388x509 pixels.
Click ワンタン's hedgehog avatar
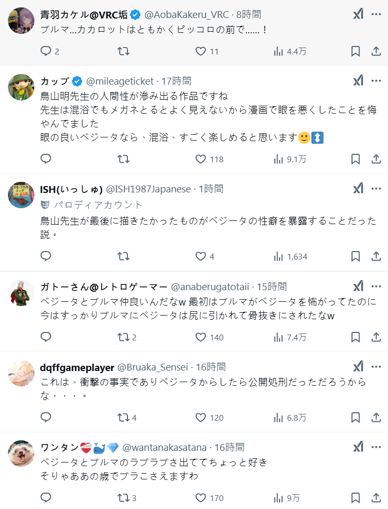coord(22,454)
